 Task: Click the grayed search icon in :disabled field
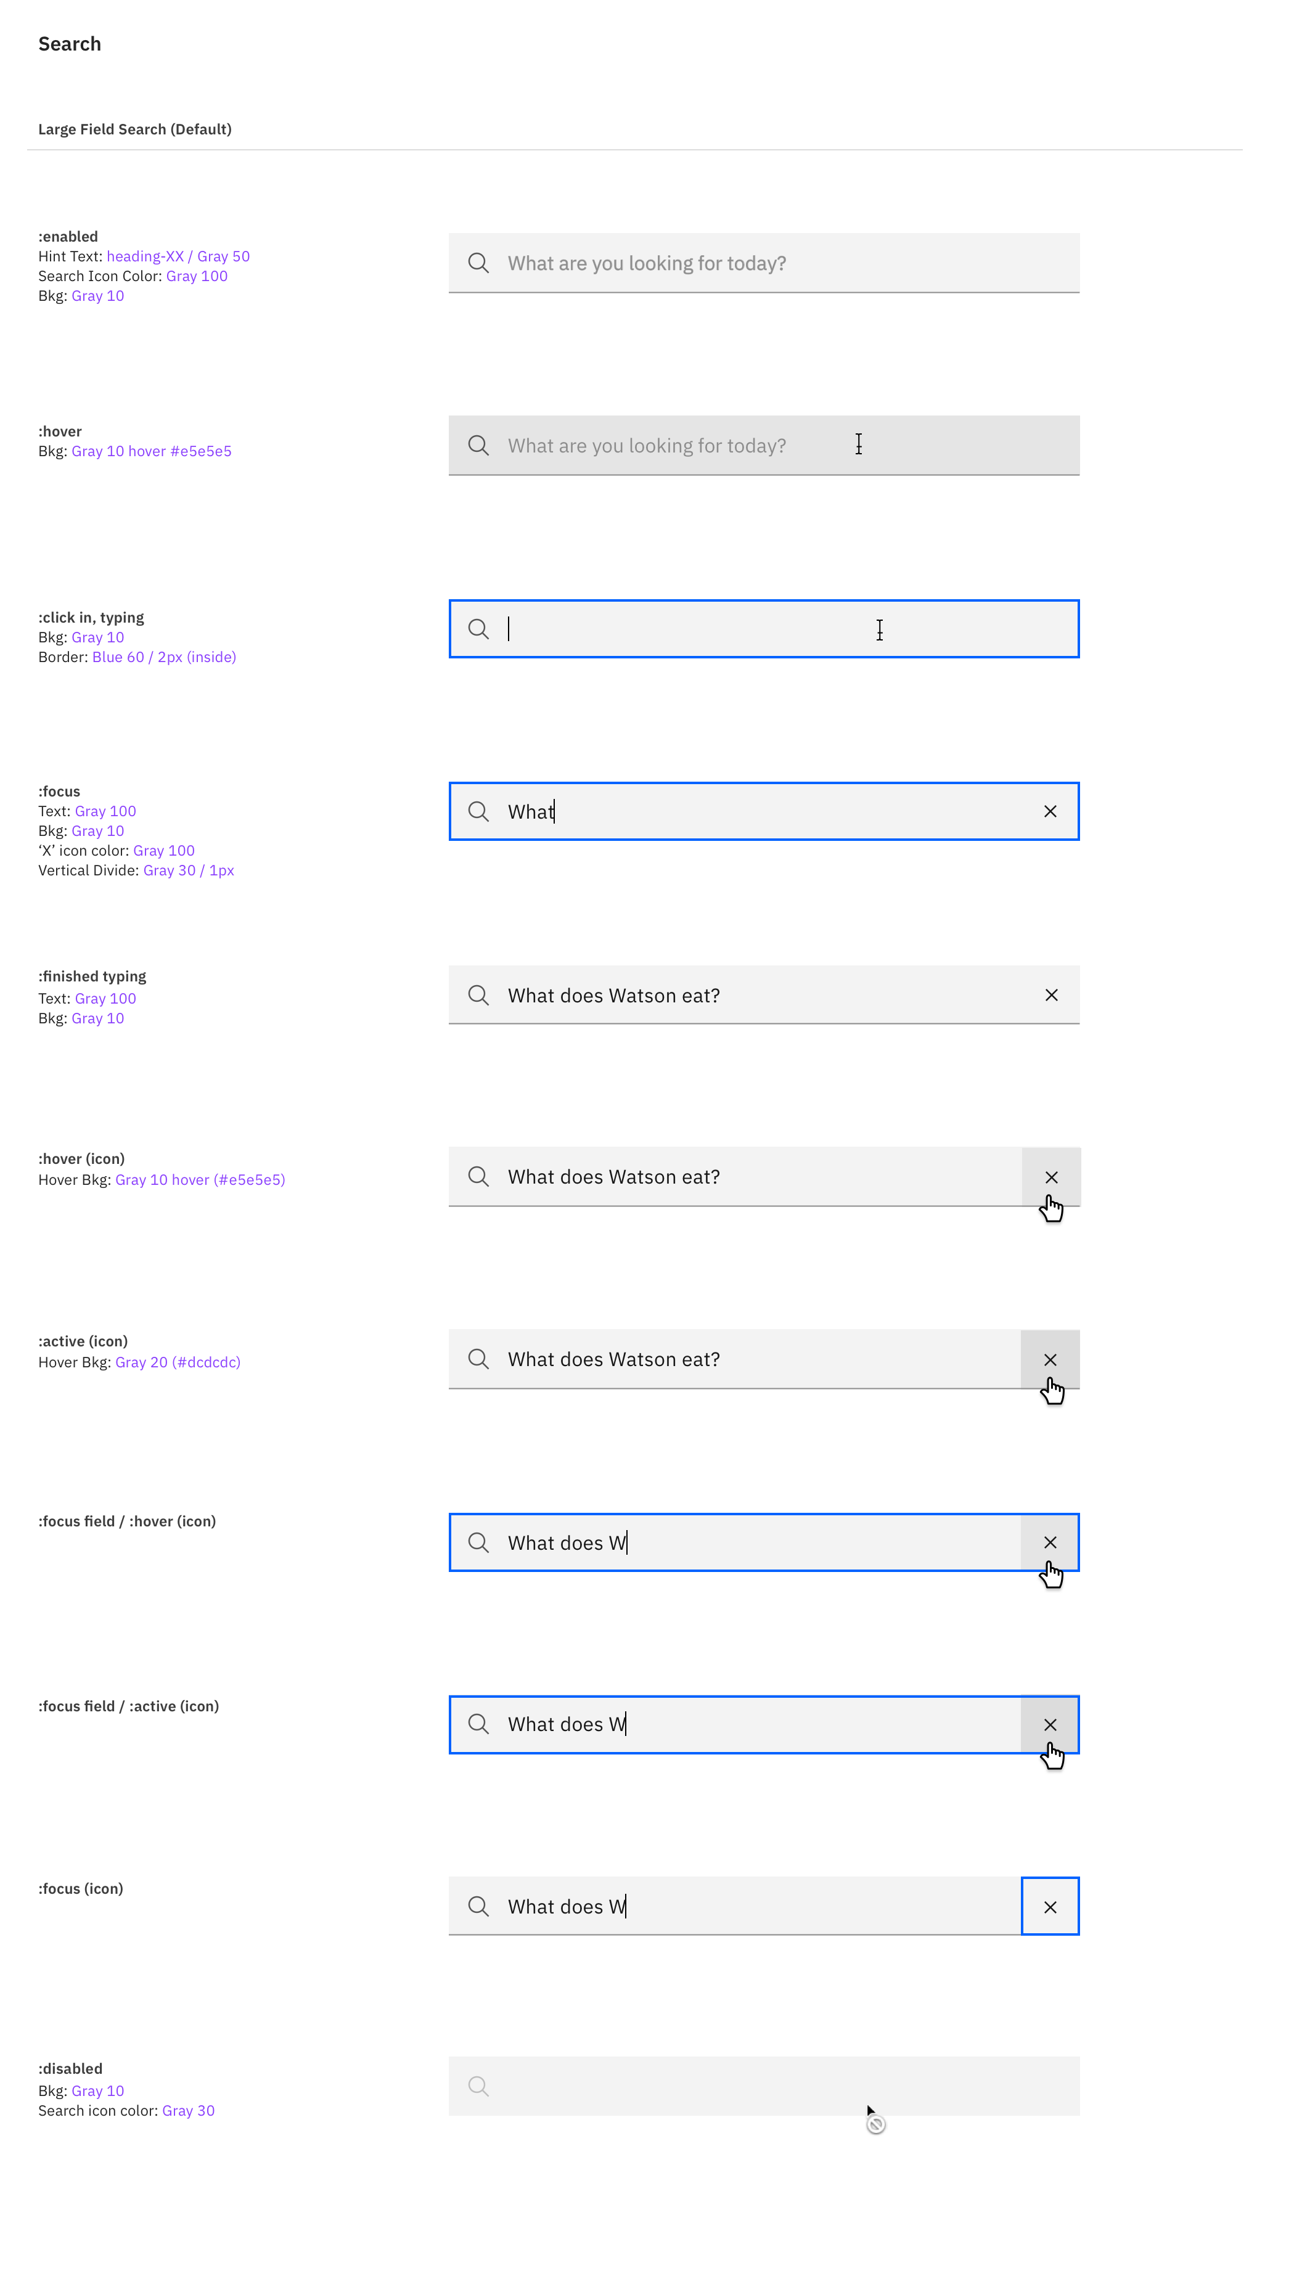(478, 2087)
